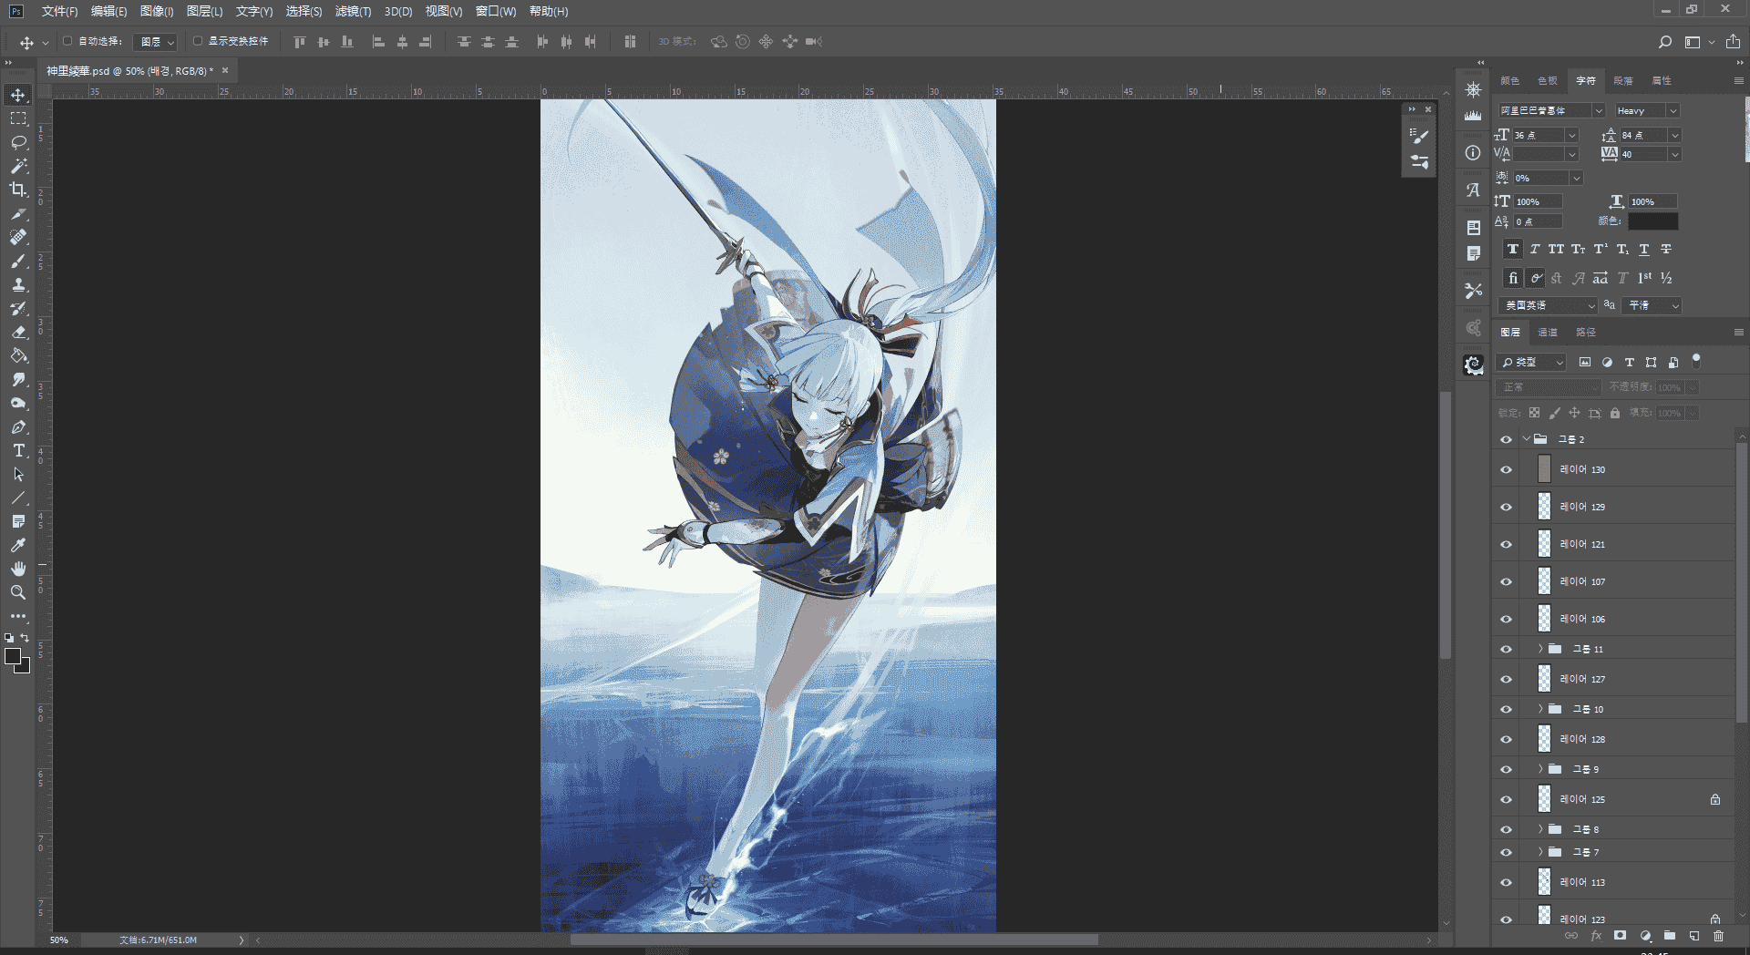The width and height of the screenshot is (1750, 955).
Task: Select the Eyedropper tool
Action: click(x=18, y=545)
